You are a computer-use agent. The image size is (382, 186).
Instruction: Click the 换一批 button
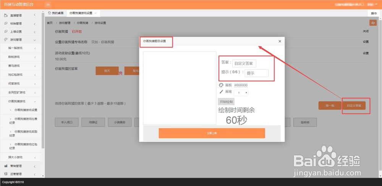coord(330,106)
